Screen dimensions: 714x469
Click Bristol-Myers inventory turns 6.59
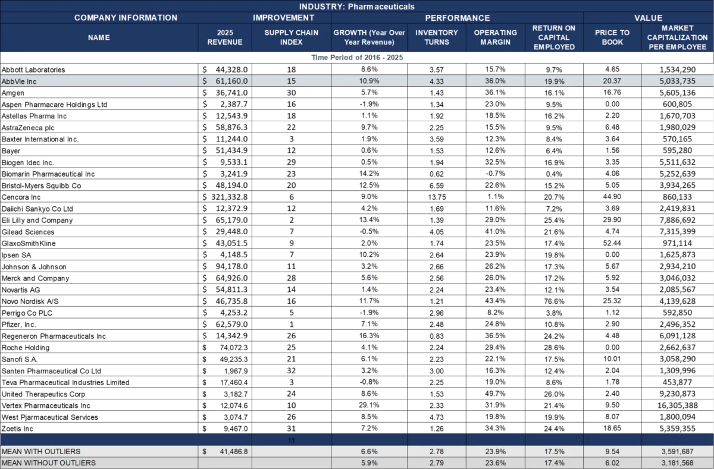(437, 185)
